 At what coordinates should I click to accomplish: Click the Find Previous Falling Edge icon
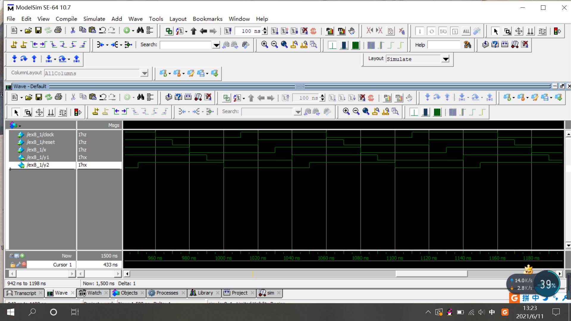point(54,45)
